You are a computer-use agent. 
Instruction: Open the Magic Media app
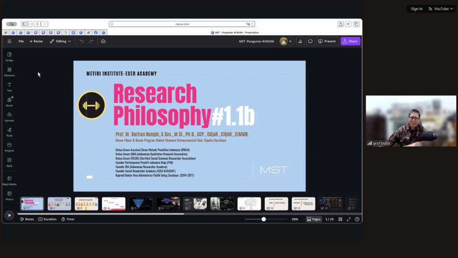click(x=9, y=180)
